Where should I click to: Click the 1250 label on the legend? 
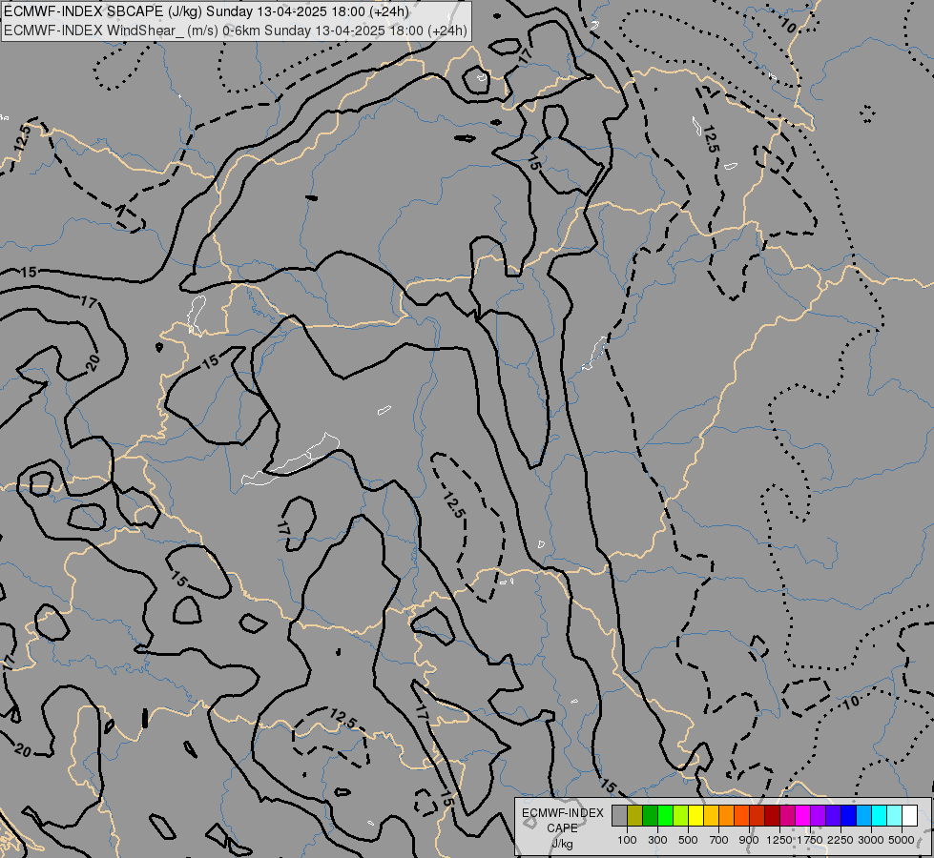click(779, 840)
